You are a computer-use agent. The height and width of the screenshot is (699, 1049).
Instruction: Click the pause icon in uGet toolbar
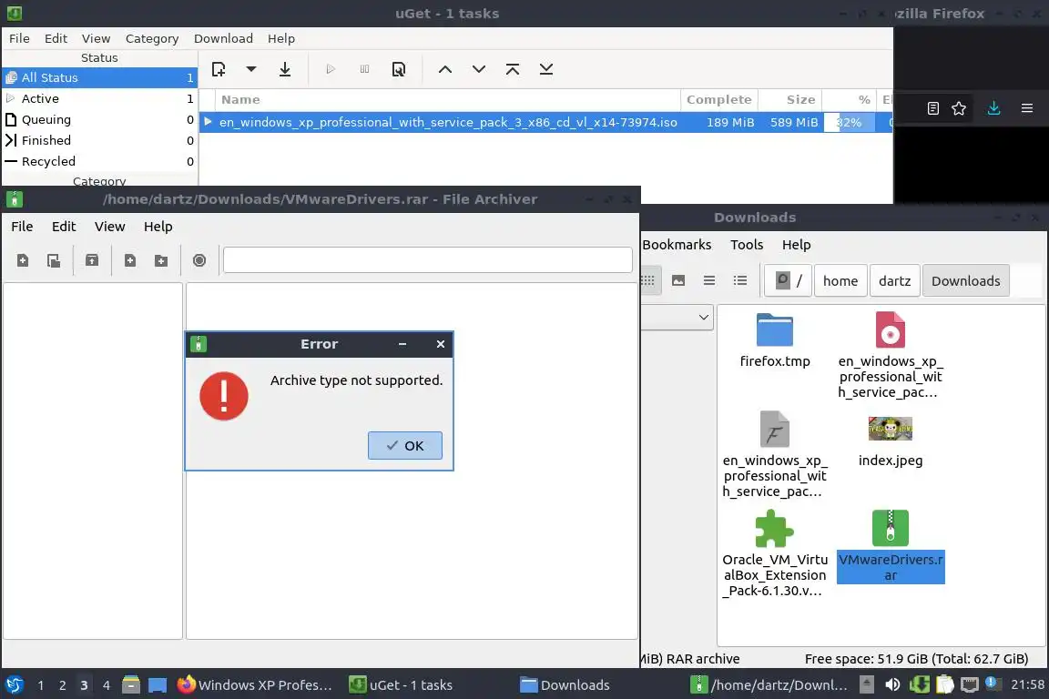pyautogui.click(x=364, y=69)
